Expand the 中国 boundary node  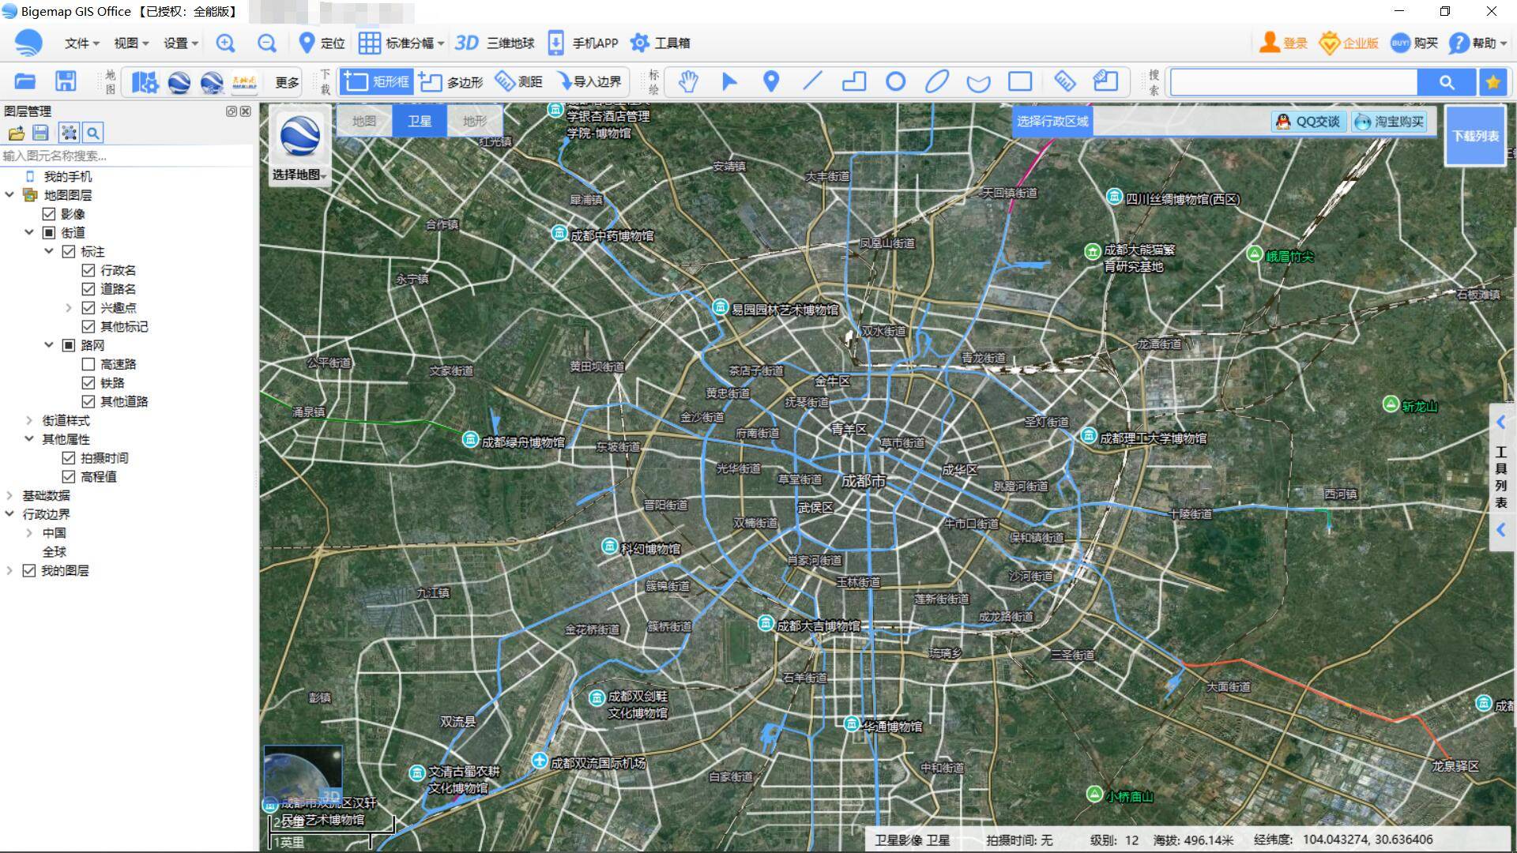[x=29, y=533]
